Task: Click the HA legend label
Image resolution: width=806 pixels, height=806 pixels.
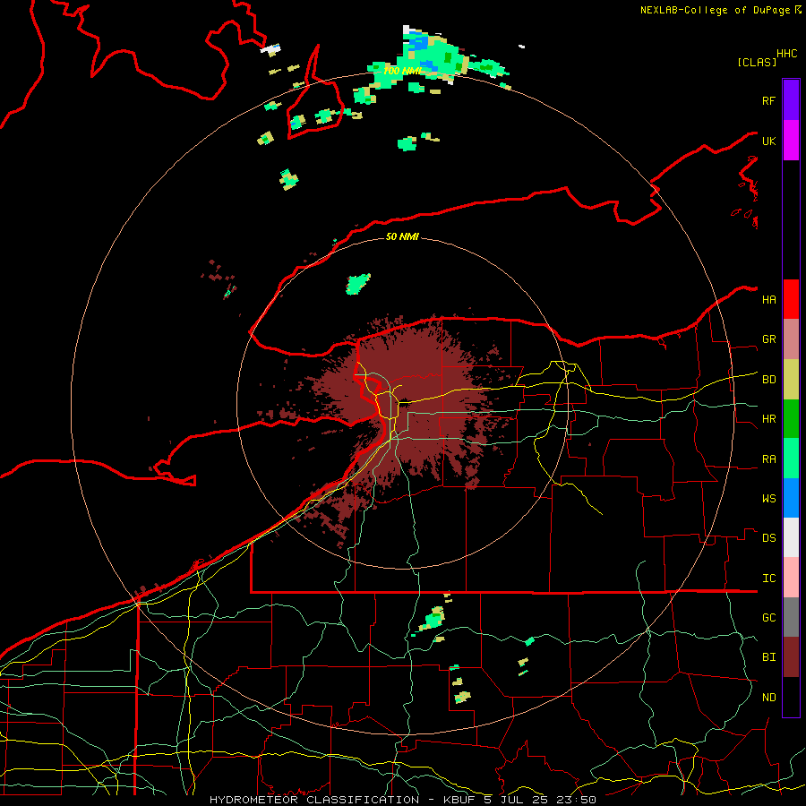Action: (768, 299)
